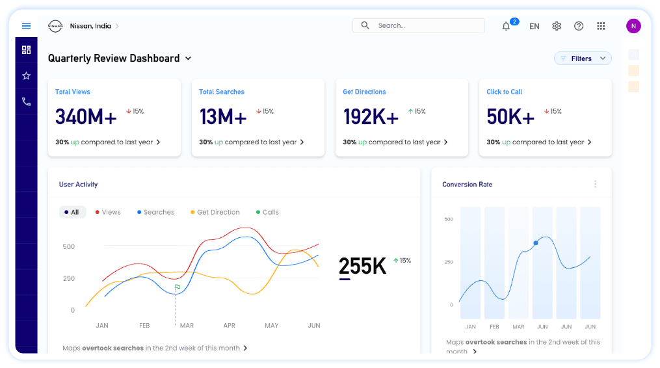Viewport: 660px width, 368px height.
Task: Toggle the Calls series
Action: tap(267, 212)
